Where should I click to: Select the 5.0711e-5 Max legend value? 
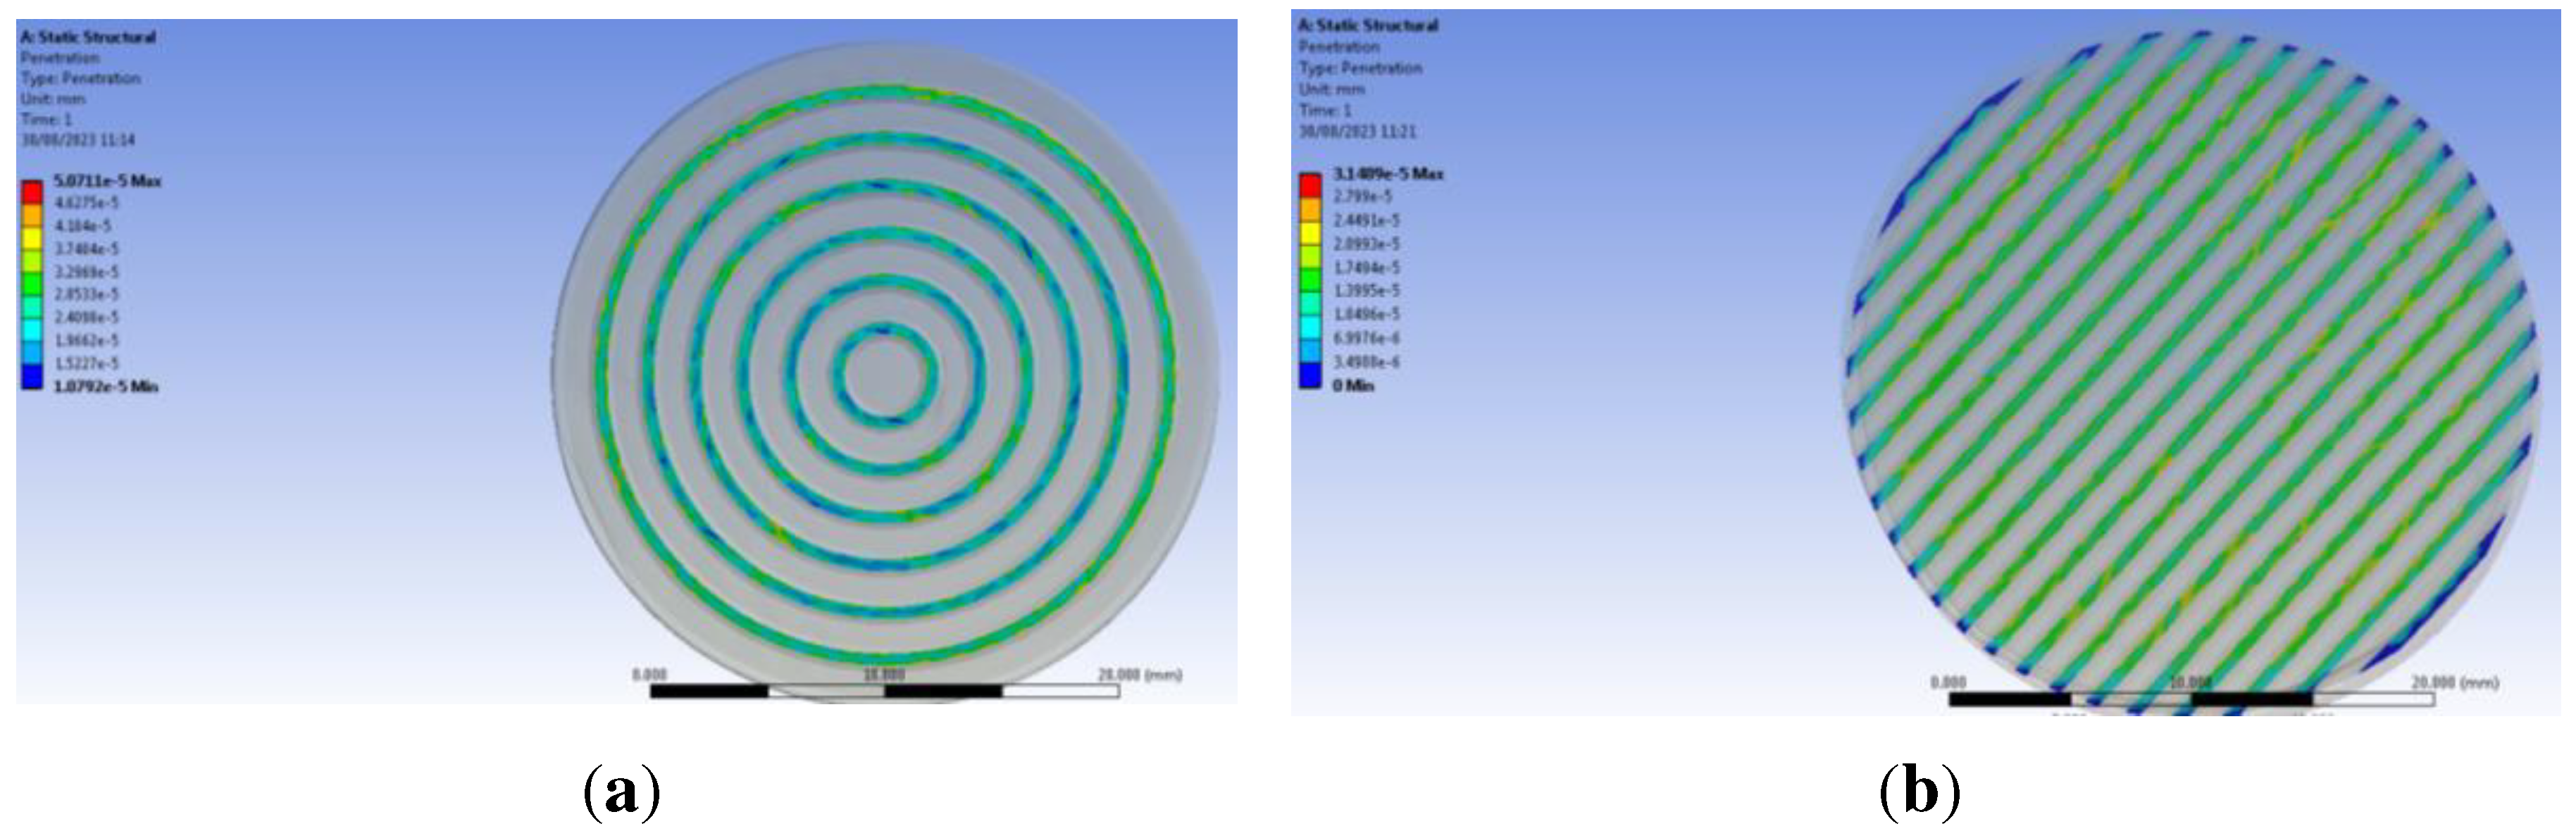pos(107,181)
